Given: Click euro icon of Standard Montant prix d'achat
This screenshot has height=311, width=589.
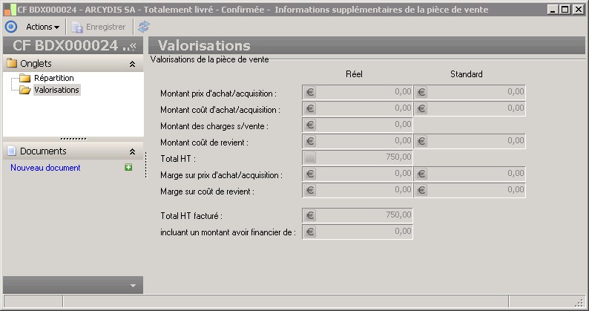Looking at the screenshot, I should pyautogui.click(x=421, y=92).
